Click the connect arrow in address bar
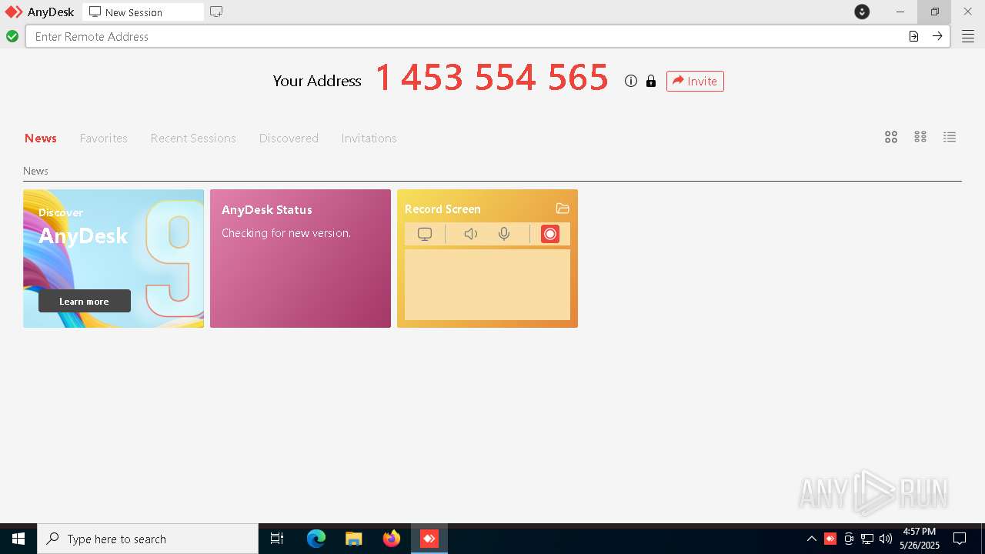This screenshot has width=985, height=554. tap(937, 36)
